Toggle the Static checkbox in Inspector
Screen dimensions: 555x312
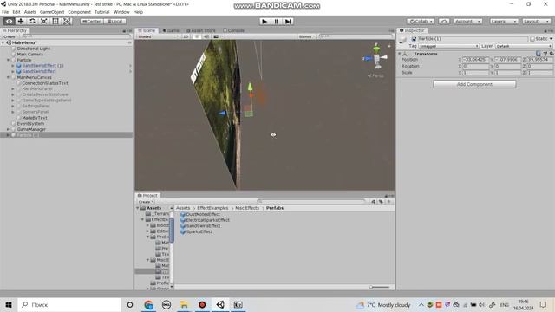pyautogui.click(x=532, y=39)
